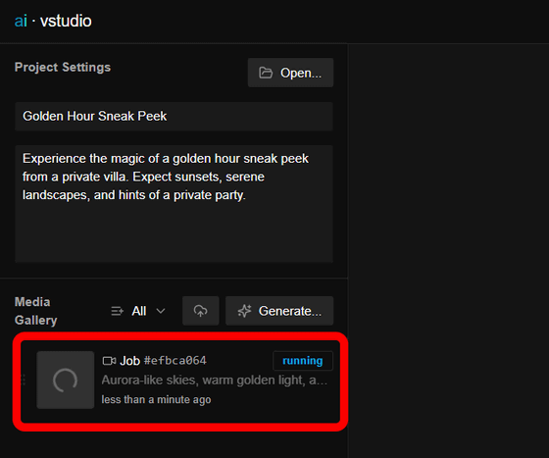Click the running status badge
Screen dimensions: 549x458
[x=303, y=361]
